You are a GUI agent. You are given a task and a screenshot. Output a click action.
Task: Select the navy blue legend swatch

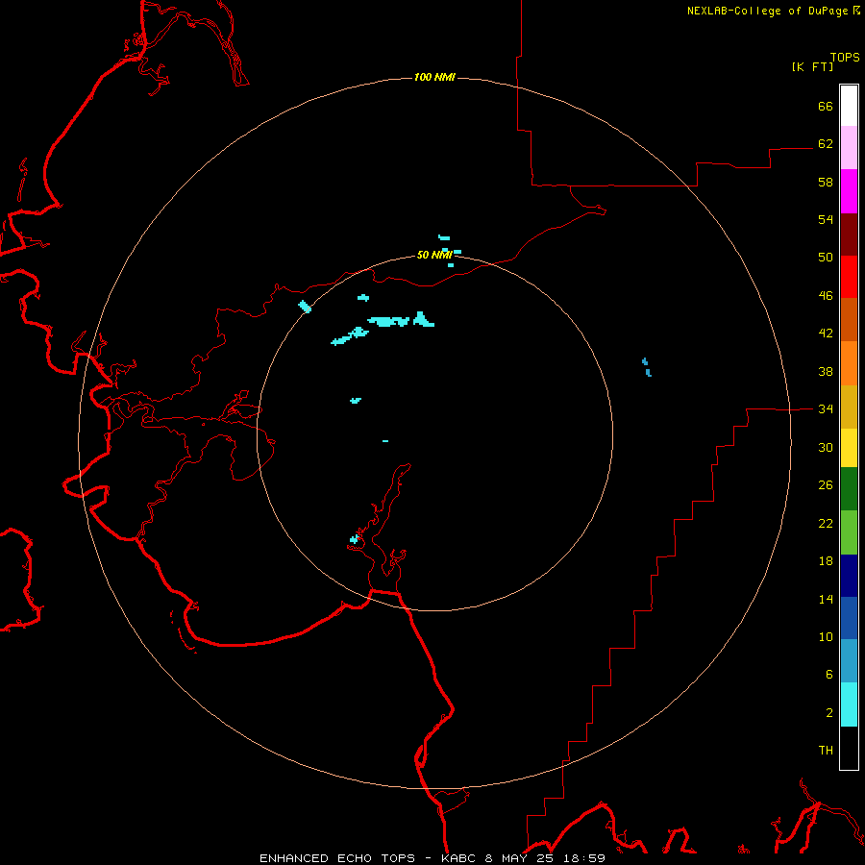pyautogui.click(x=849, y=576)
